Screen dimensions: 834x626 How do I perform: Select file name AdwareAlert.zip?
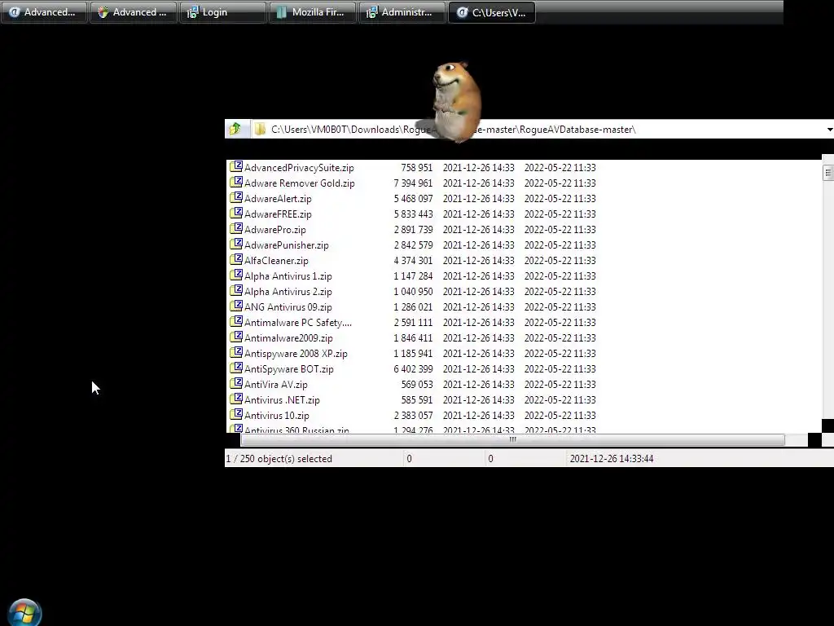(x=278, y=199)
